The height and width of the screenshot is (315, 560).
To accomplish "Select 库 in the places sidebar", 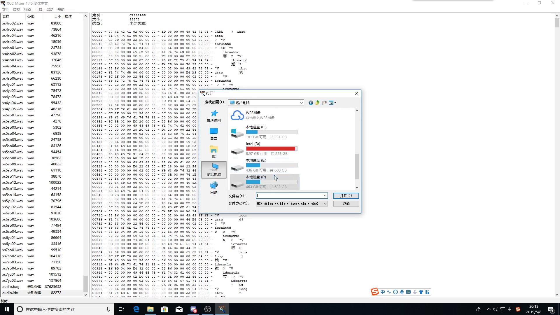I will pos(214,152).
